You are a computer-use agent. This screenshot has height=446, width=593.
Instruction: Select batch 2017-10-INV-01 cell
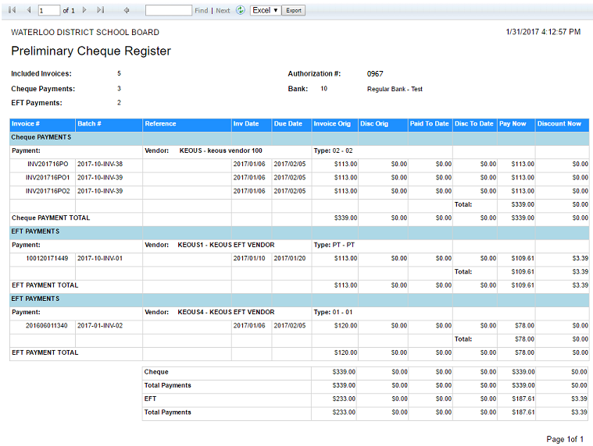click(99, 258)
